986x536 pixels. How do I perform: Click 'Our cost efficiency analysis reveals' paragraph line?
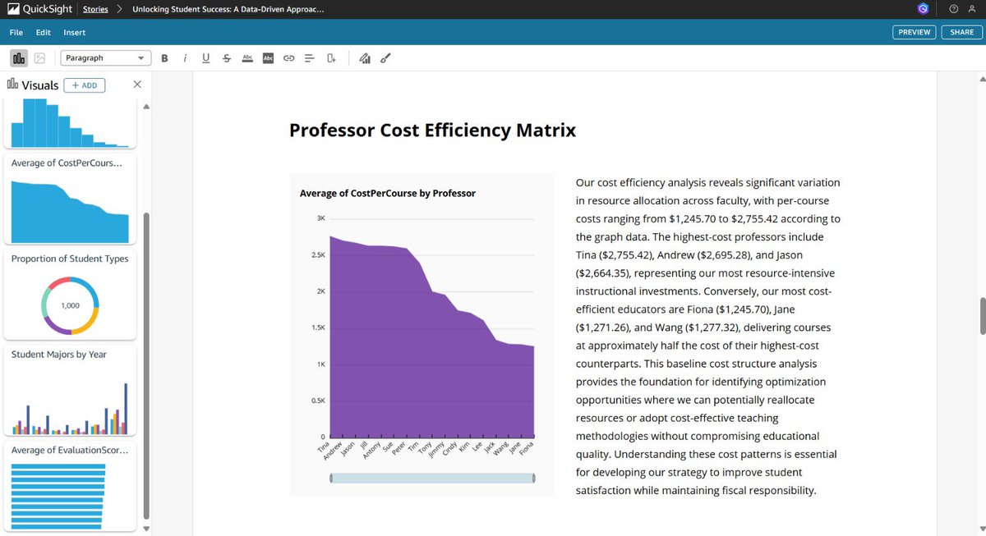[707, 182]
